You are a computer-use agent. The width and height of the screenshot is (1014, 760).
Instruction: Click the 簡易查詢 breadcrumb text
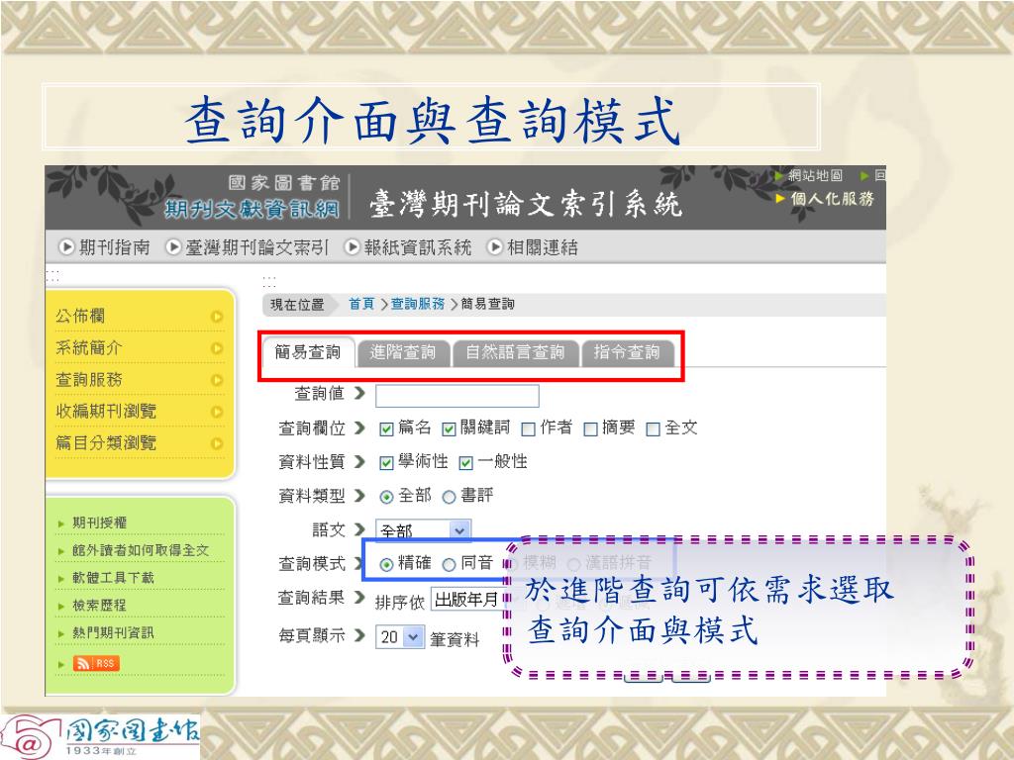point(487,305)
